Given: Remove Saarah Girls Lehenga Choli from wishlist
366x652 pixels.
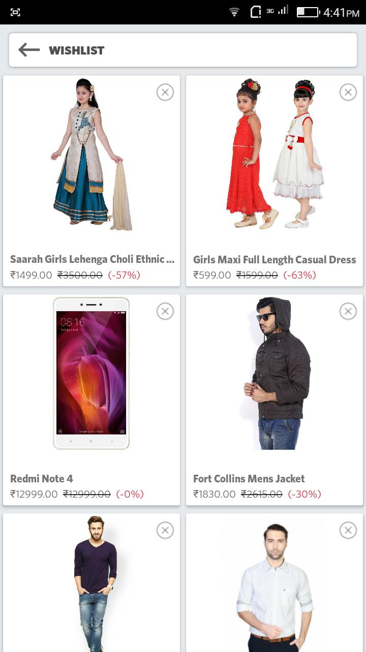Looking at the screenshot, I should click(165, 92).
